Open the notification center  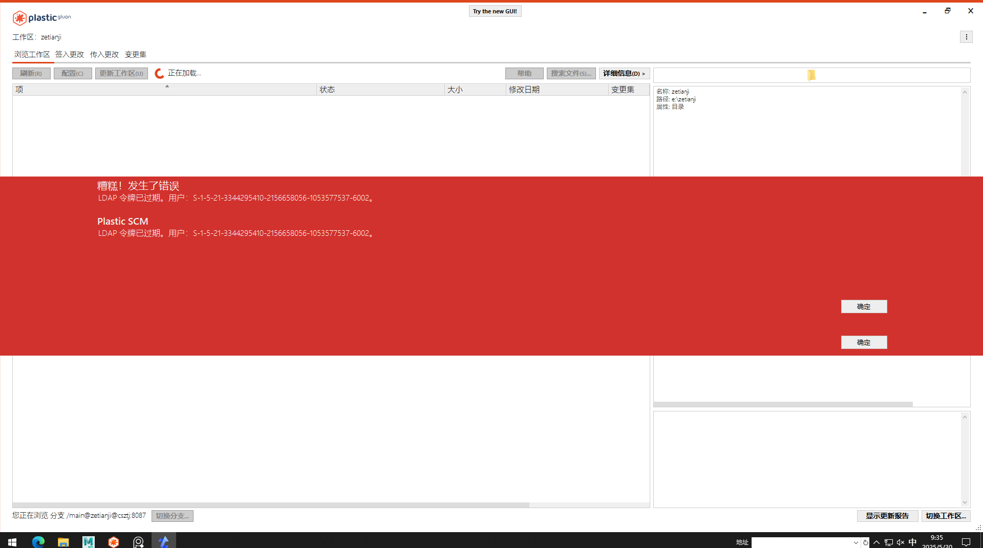pos(966,542)
